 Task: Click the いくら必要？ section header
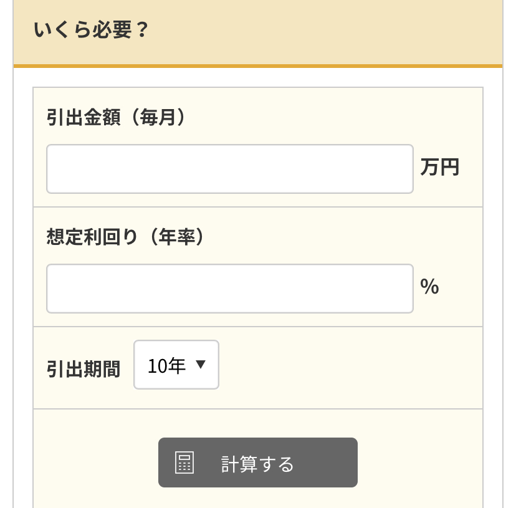click(x=92, y=30)
